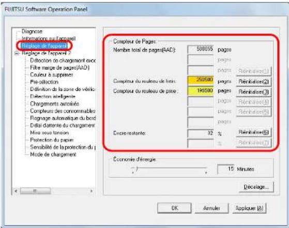Screen dimensions: 289x228
Task: Open Mise sous tension setting
Action: [x=50, y=133]
